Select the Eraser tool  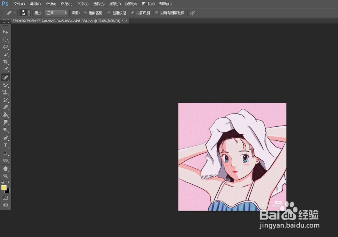(5, 107)
